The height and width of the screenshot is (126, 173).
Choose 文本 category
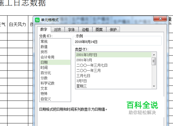[x=55, y=89]
